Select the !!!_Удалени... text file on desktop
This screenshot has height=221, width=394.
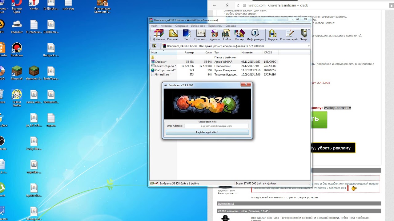click(x=34, y=26)
